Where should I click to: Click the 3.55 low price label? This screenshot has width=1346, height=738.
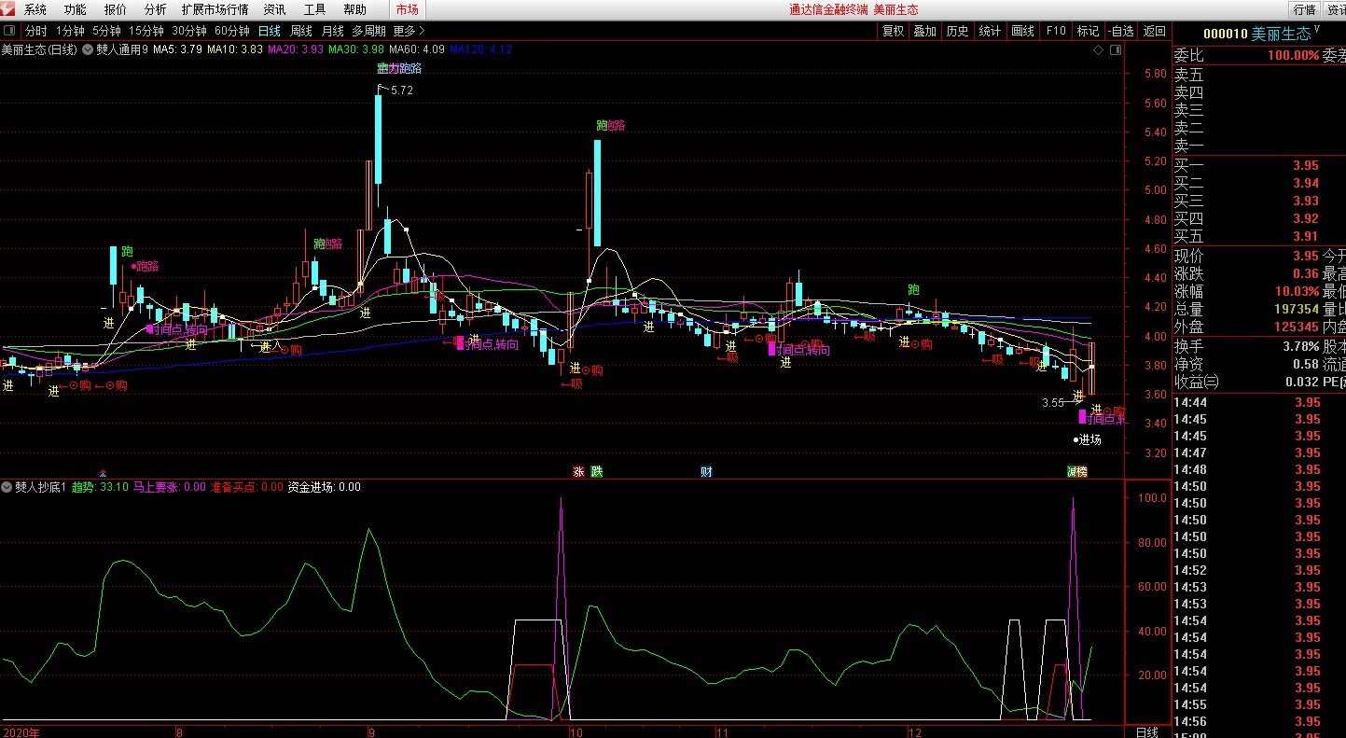(x=1053, y=403)
